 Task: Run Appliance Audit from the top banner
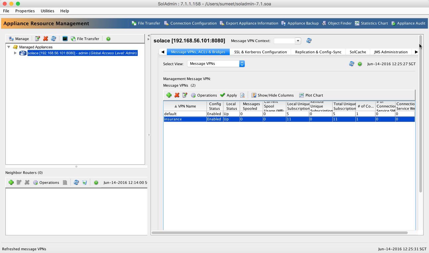click(408, 23)
